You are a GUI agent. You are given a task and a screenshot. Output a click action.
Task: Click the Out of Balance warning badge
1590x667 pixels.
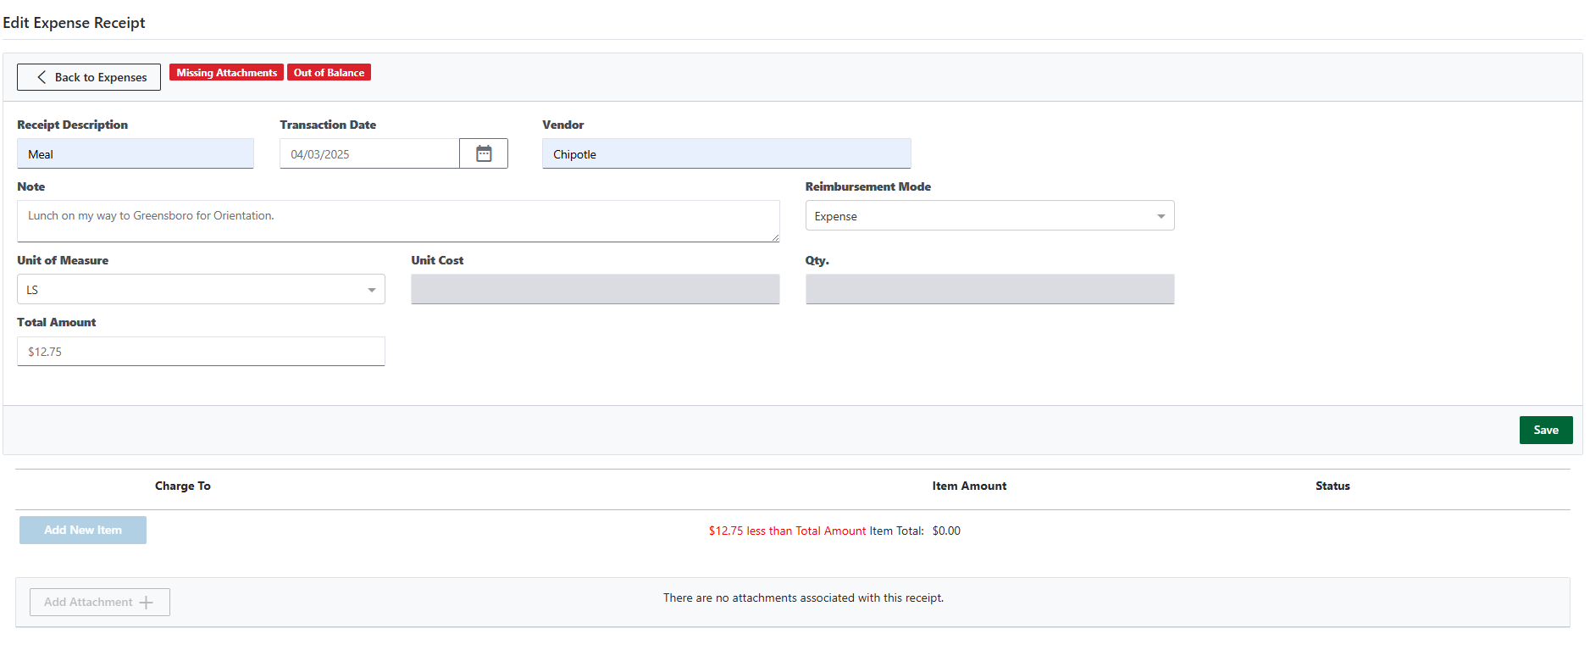329,73
